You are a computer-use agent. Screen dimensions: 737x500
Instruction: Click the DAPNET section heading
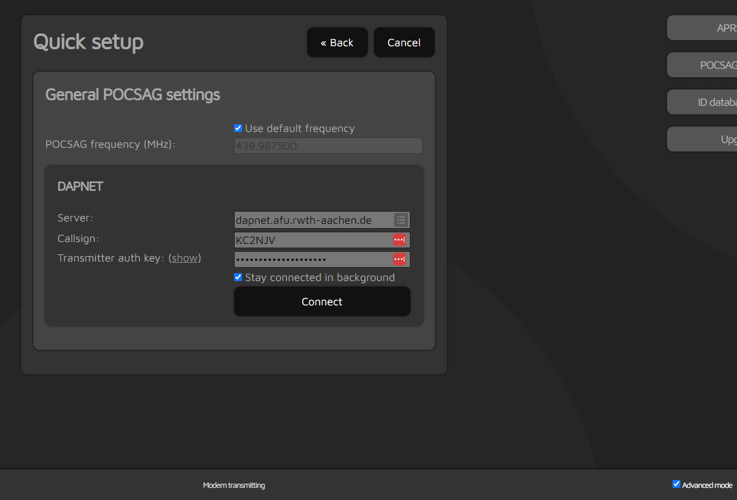[80, 187]
